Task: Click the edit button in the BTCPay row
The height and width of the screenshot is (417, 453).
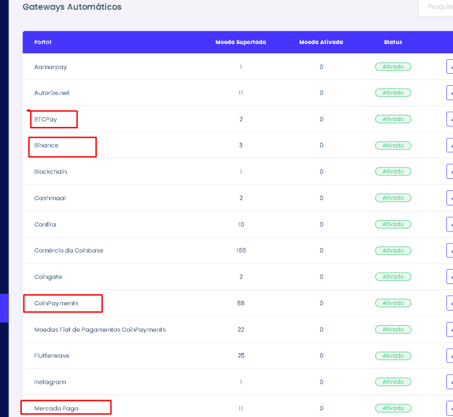Action: pos(449,120)
